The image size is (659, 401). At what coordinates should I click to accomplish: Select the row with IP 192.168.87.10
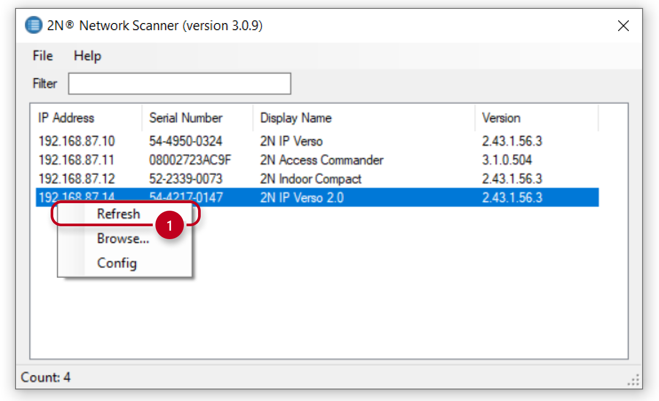click(x=317, y=141)
